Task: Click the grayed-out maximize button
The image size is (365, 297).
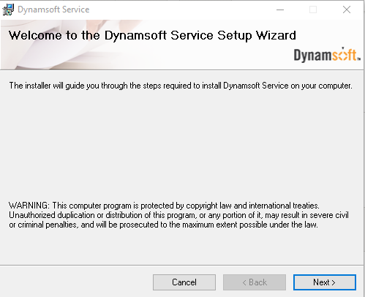Action: pyautogui.click(x=313, y=10)
